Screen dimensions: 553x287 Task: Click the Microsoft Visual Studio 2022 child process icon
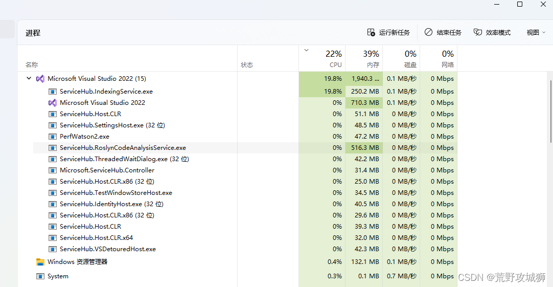tap(53, 103)
